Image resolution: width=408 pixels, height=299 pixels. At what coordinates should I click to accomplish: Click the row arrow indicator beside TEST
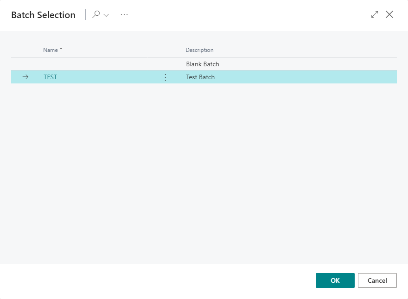[25, 77]
